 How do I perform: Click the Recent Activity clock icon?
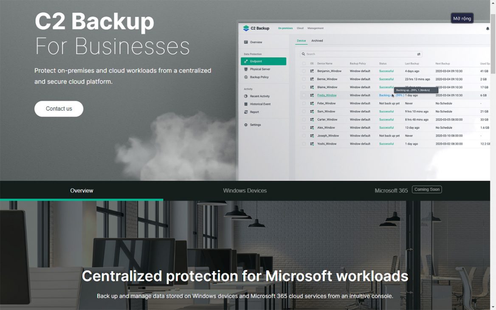[246, 96]
